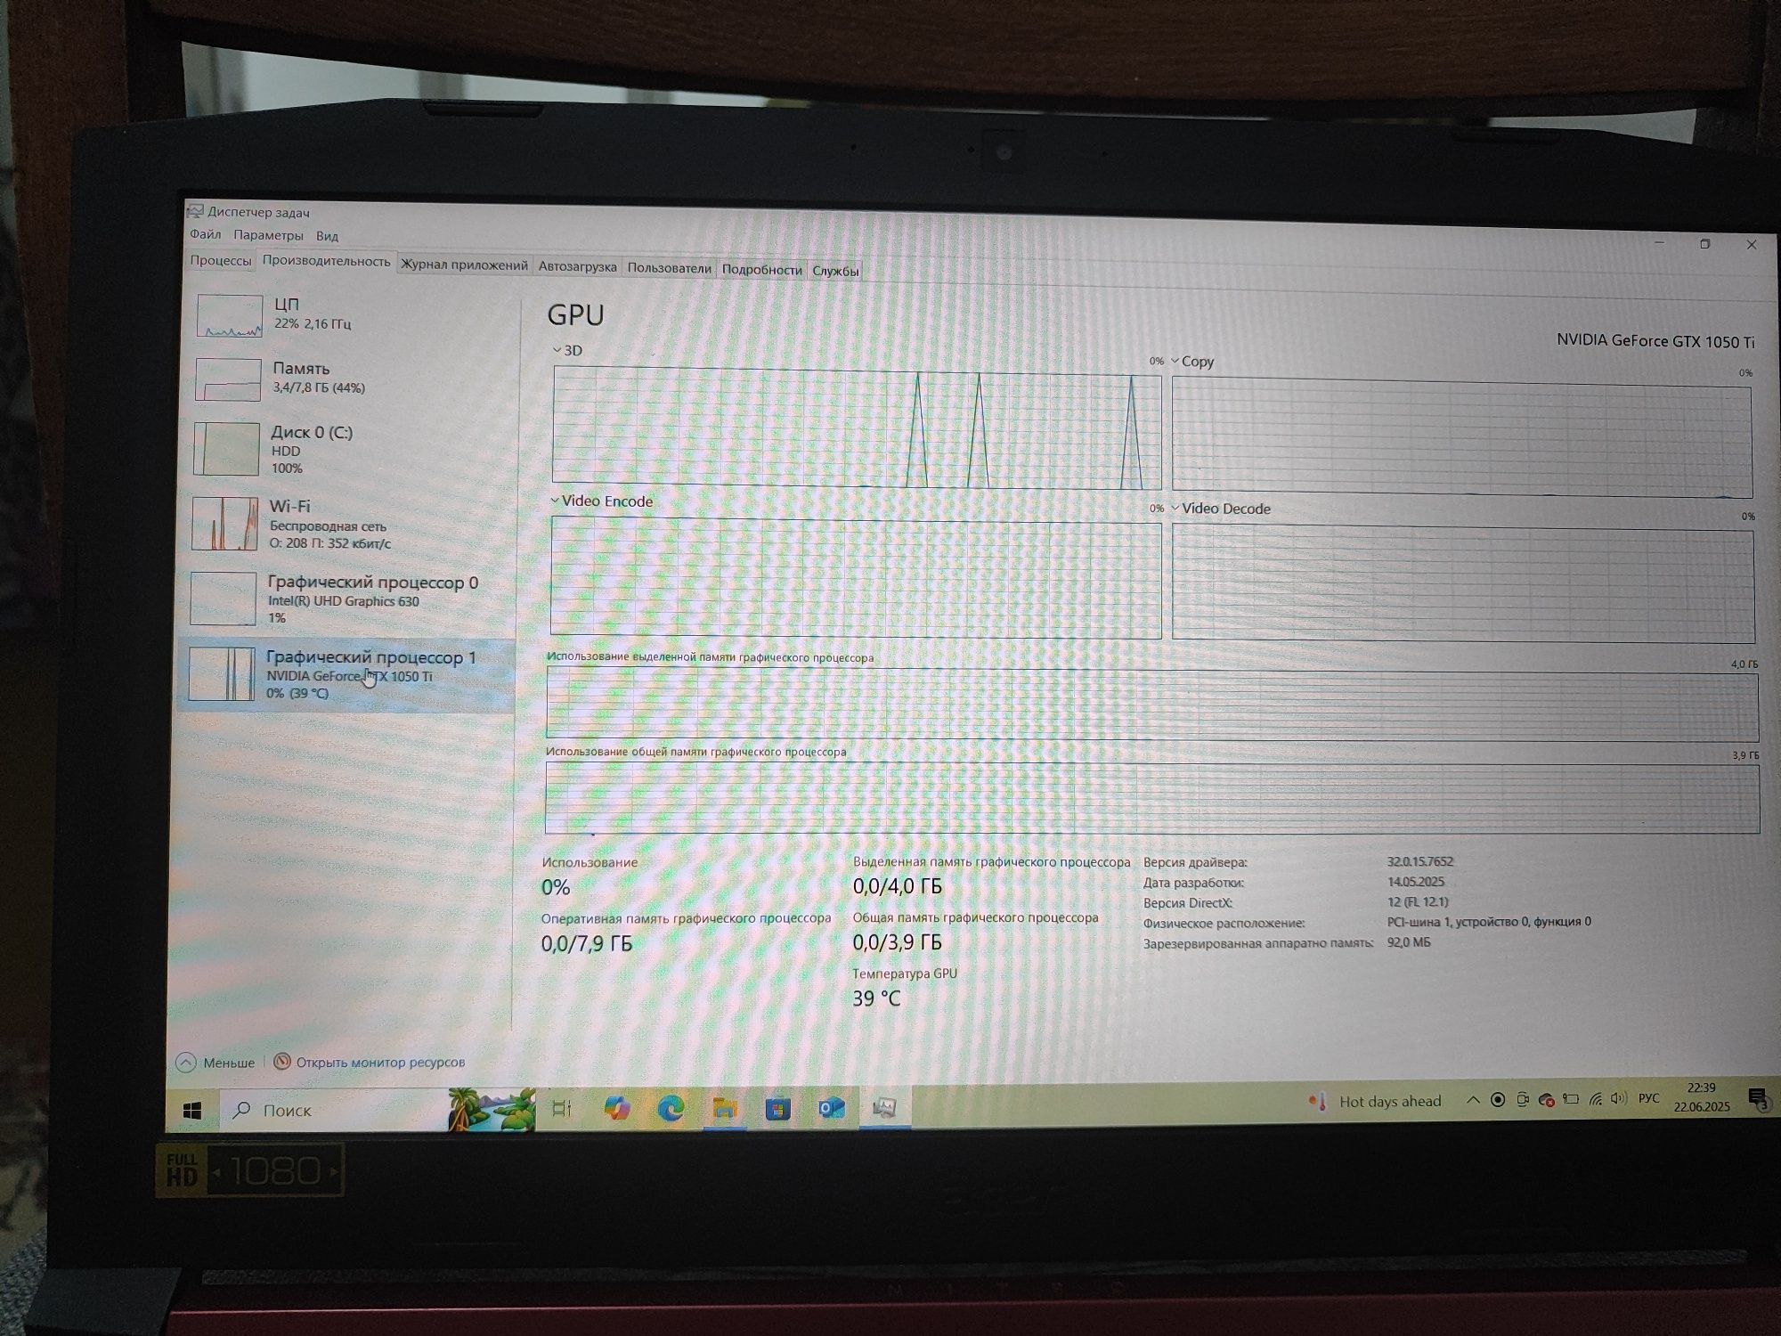Open the Параметры menu
The image size is (1781, 1336).
coord(268,235)
